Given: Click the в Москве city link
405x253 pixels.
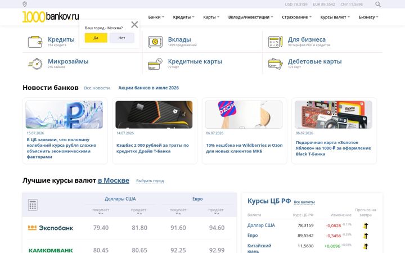Looking at the screenshot, I should (x=114, y=180).
